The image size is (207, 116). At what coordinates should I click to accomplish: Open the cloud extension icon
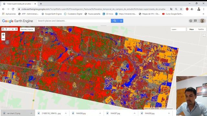192,9
